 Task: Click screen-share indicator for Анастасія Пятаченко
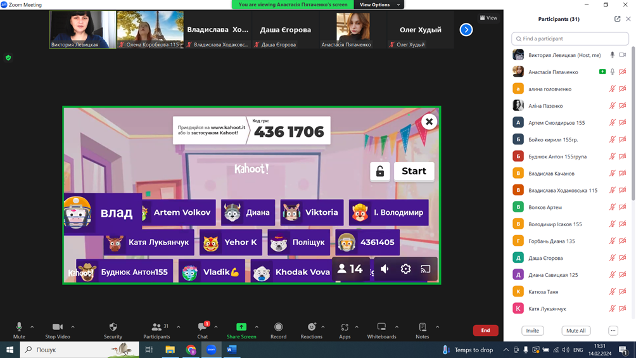pyautogui.click(x=602, y=72)
